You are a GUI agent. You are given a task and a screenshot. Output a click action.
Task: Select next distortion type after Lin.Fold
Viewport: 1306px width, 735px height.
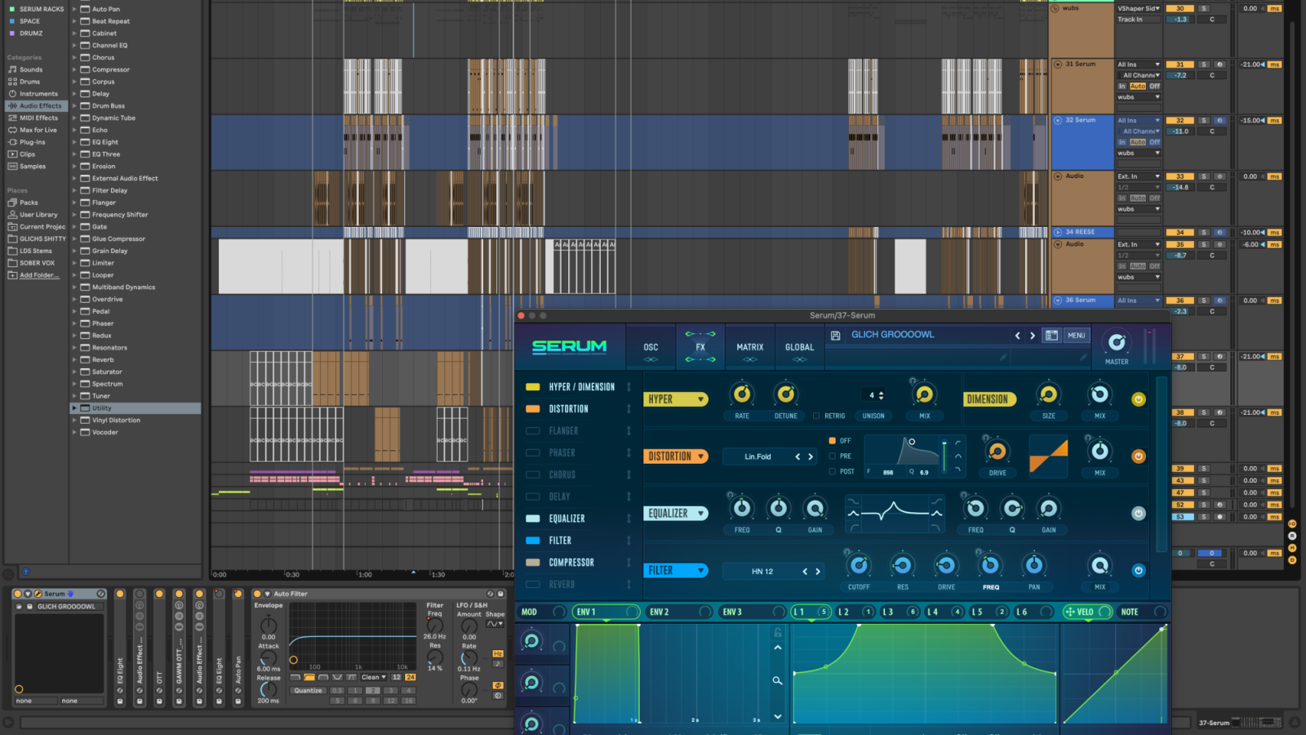[x=811, y=457]
